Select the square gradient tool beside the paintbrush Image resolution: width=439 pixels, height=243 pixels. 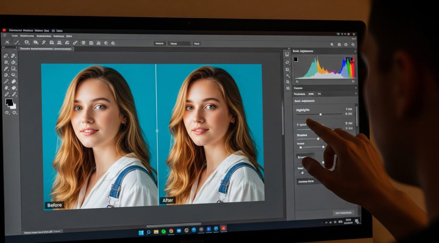pos(14,69)
